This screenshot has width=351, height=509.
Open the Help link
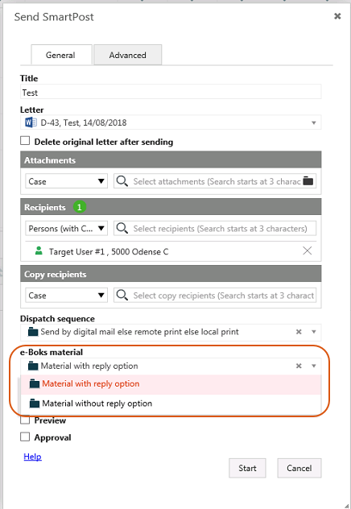coord(32,457)
